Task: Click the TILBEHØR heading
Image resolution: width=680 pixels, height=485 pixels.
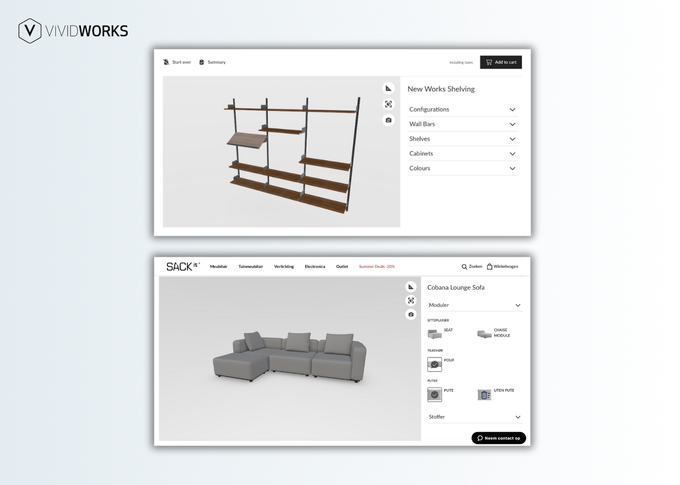Action: coord(435,351)
